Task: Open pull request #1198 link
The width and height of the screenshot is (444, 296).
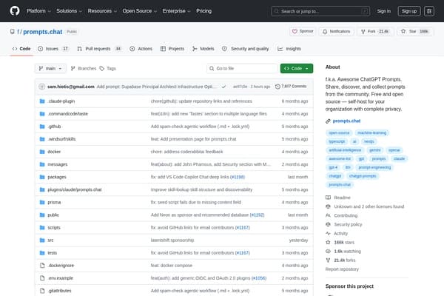Action: point(238,177)
